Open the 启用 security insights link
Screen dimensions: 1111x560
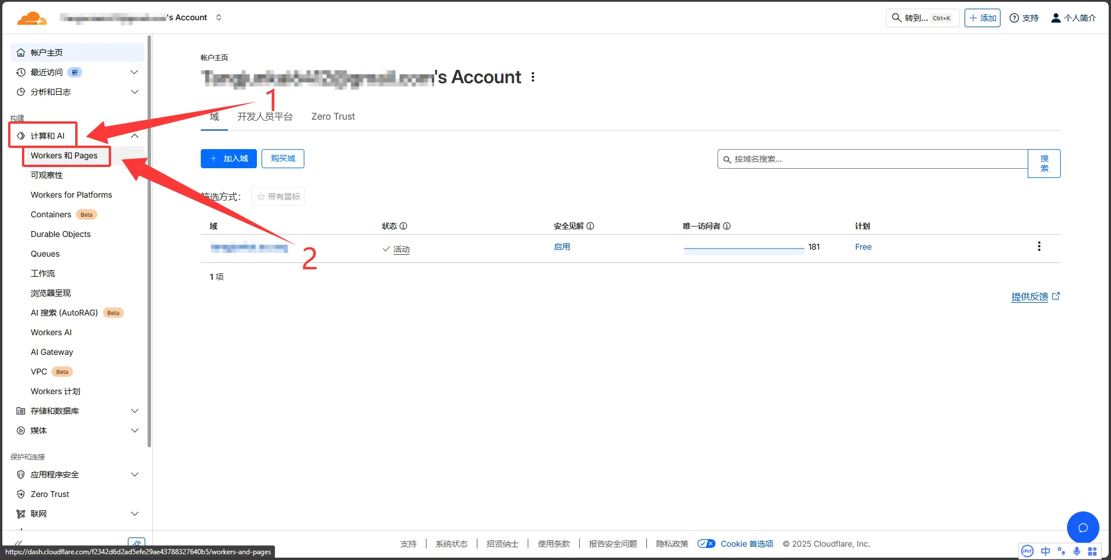click(562, 247)
